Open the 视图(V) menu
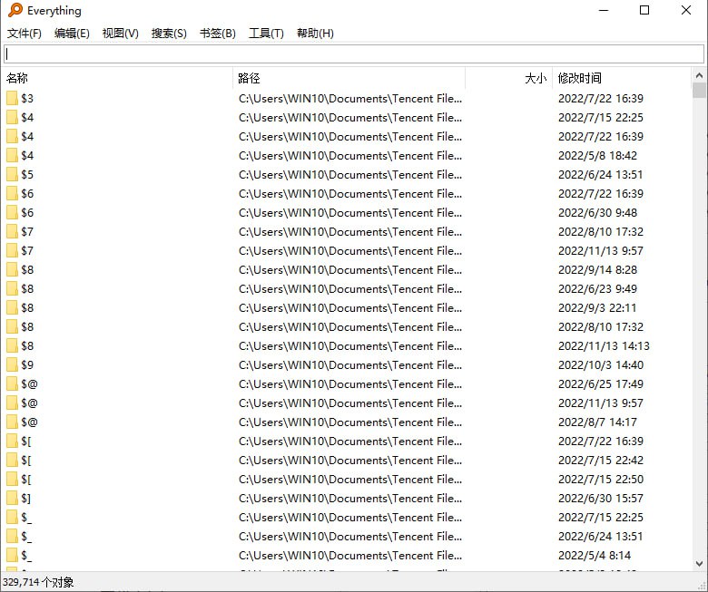 pyautogui.click(x=120, y=34)
